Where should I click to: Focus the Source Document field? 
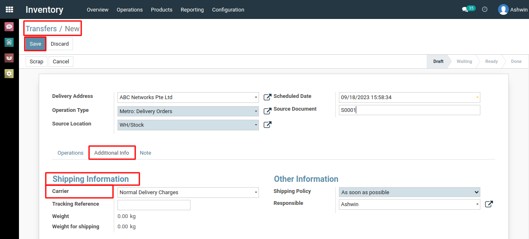[x=410, y=110]
